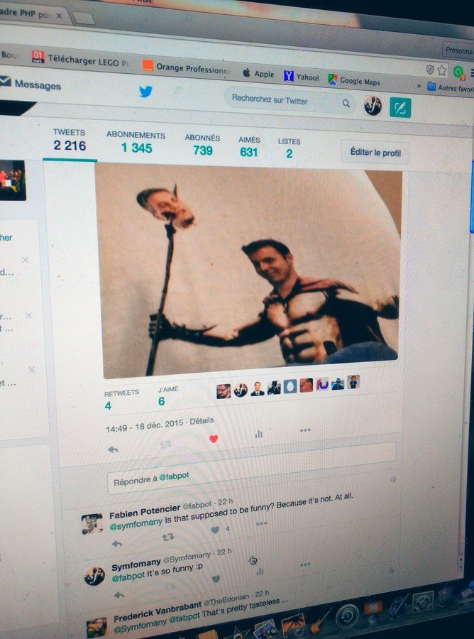View the RETWEETS 4 count
Screen dimensions: 474x639
click(x=121, y=398)
